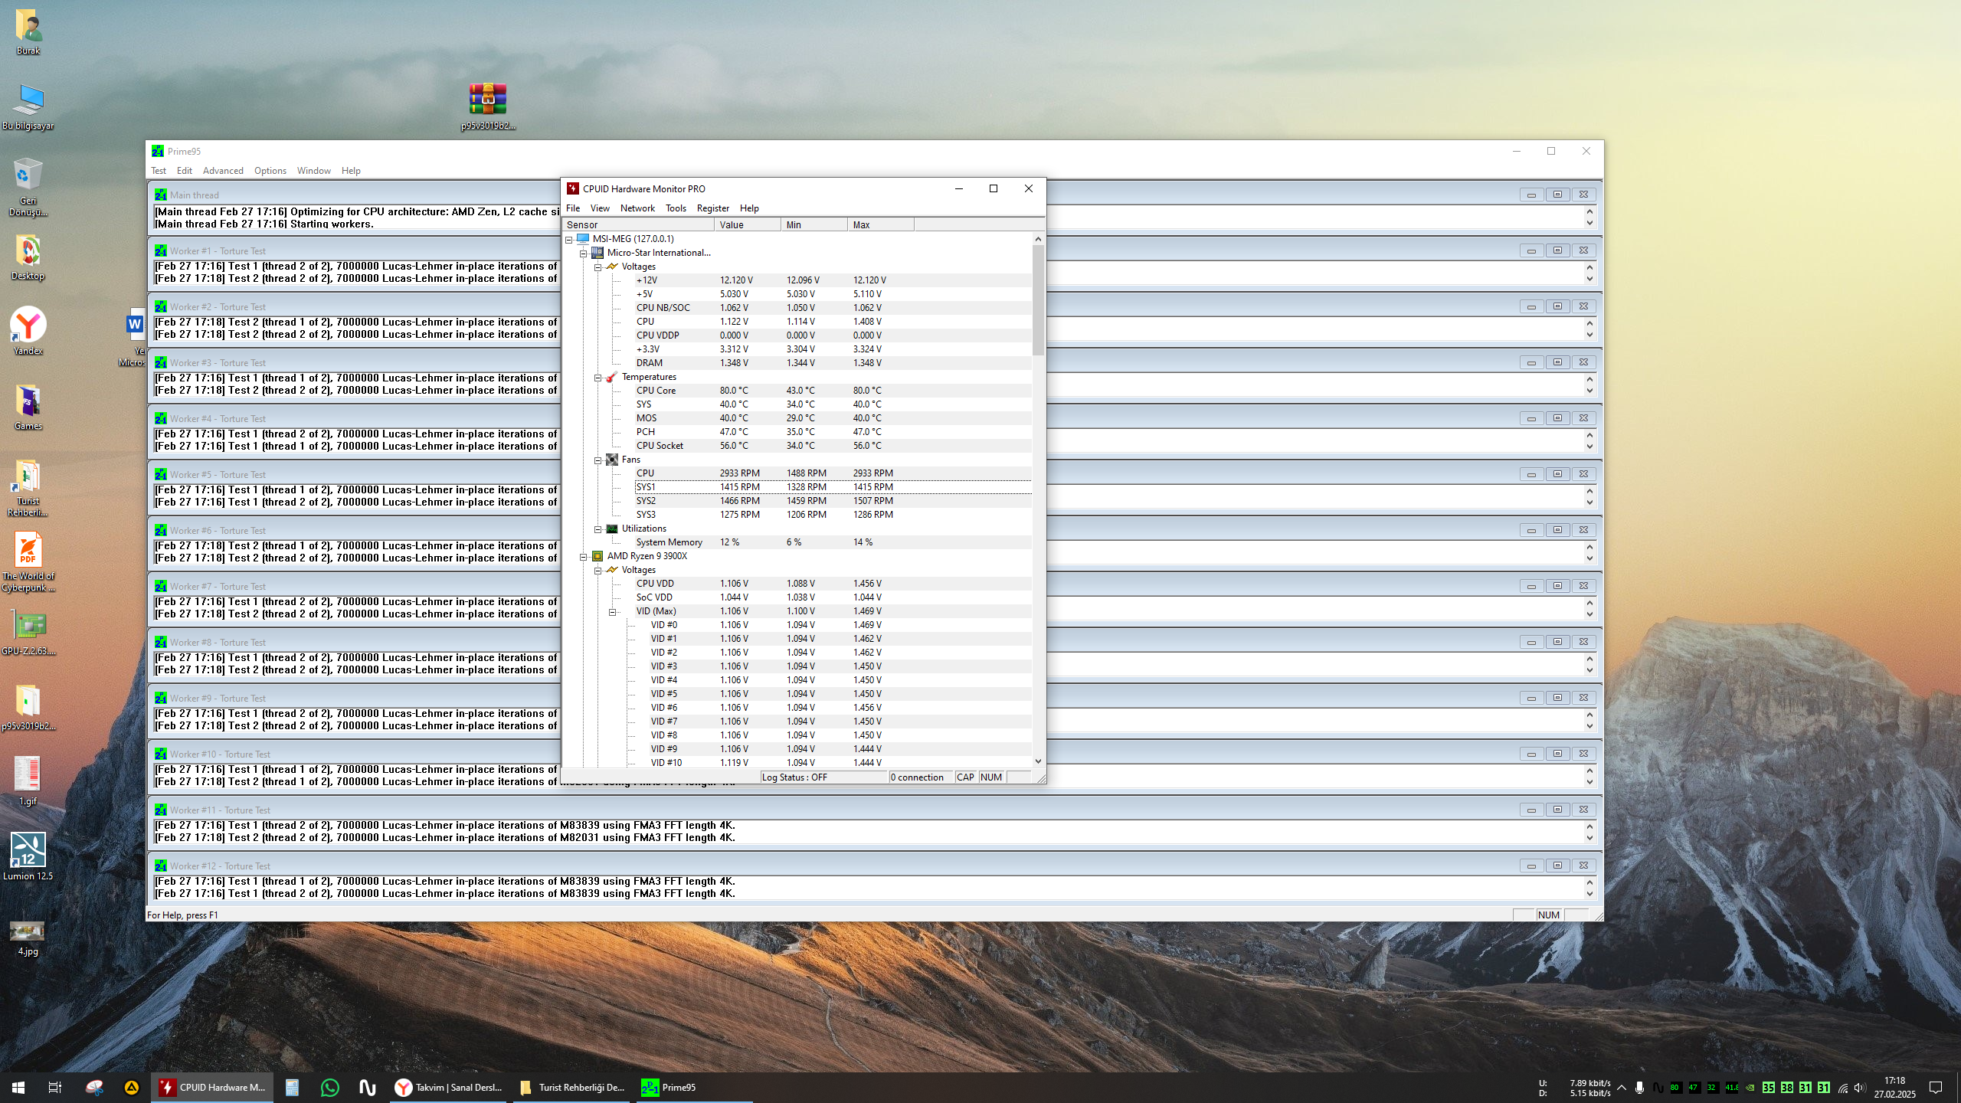Collapse the Utilizations group

tap(598, 529)
